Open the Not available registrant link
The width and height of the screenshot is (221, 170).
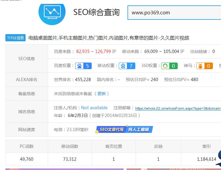[x=94, y=108]
